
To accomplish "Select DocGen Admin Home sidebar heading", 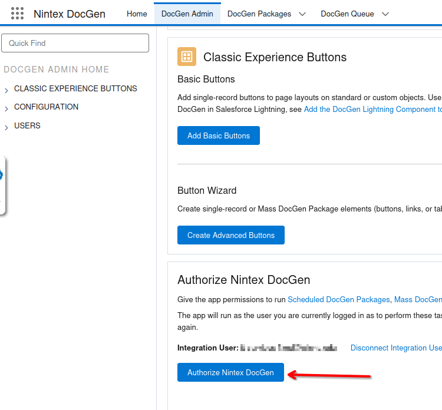I will pos(57,70).
